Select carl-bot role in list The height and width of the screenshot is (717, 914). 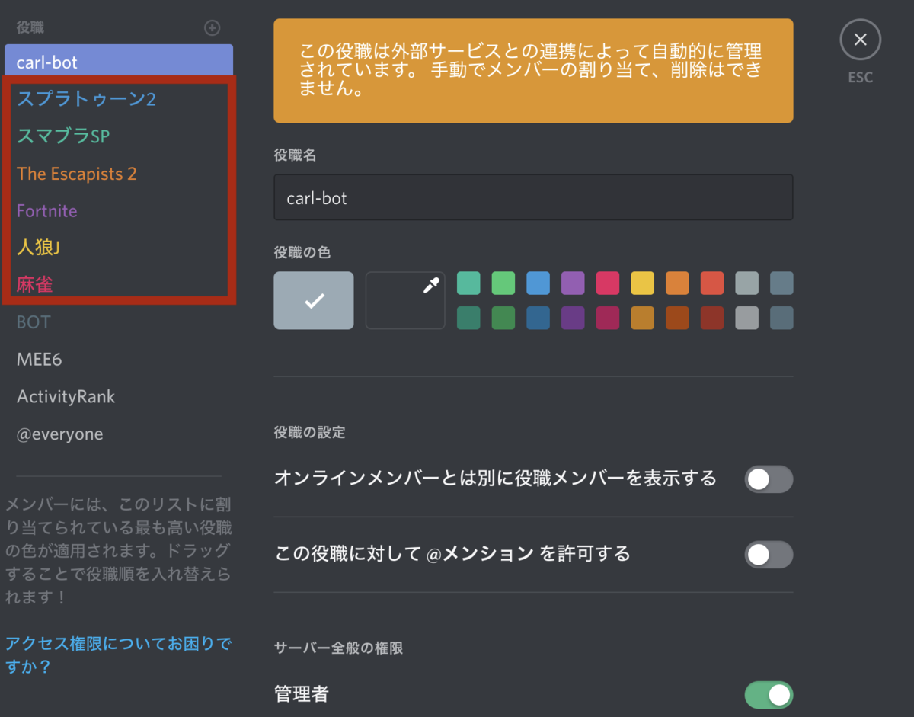tap(119, 62)
